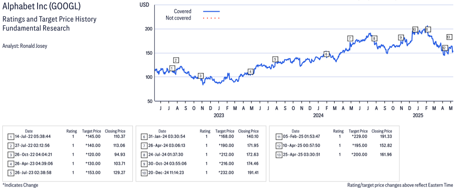Screen dimensions: 458x188
Task: Click the red dotted Not covered legend sample
Action: point(211,18)
